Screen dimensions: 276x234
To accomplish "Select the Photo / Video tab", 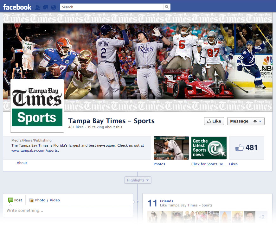I will pos(44,200).
